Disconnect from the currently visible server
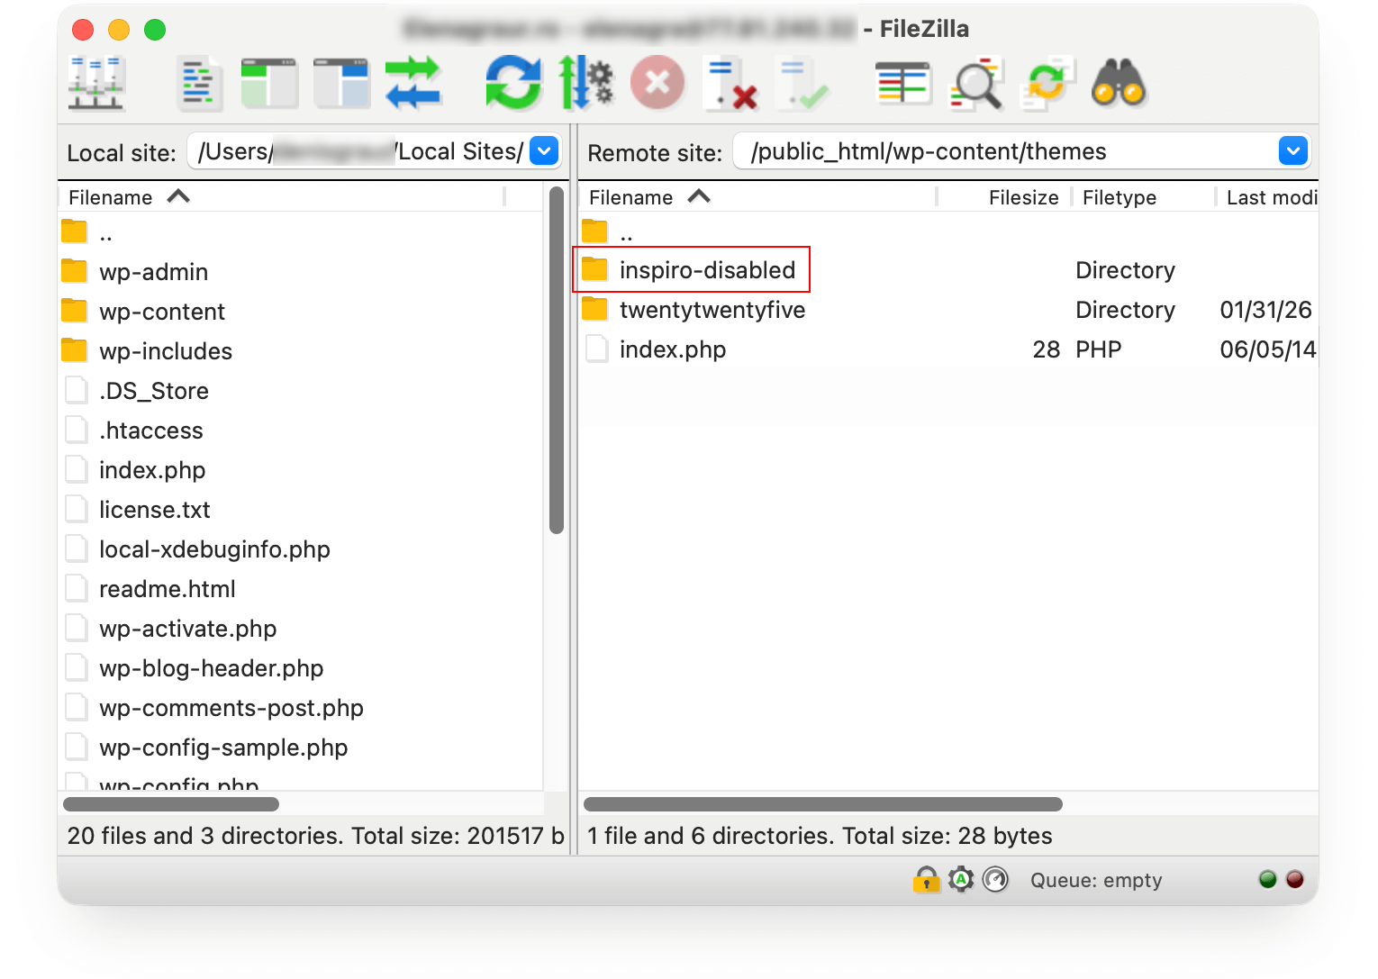This screenshot has width=1378, height=979. (730, 84)
